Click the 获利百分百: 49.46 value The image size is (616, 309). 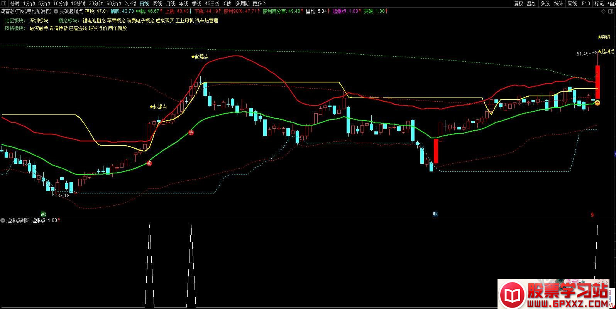(x=283, y=11)
